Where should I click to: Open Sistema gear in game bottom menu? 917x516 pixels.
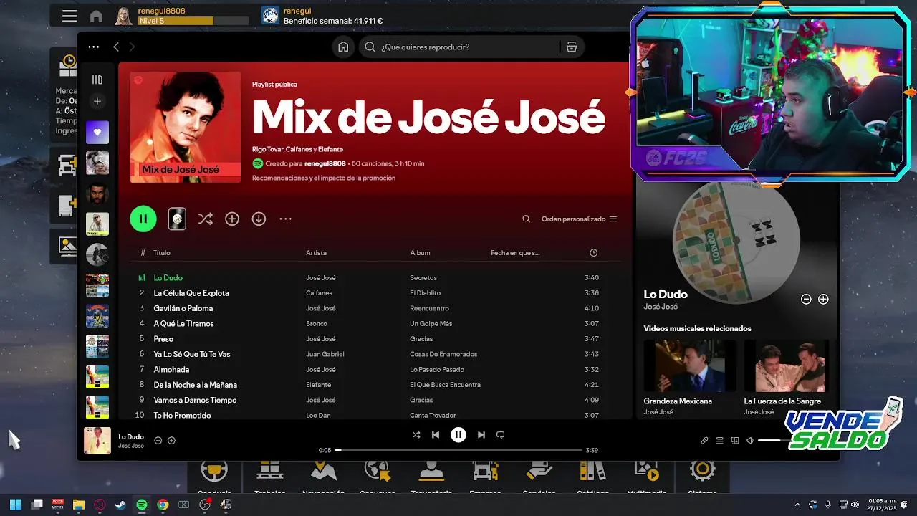pyautogui.click(x=702, y=471)
